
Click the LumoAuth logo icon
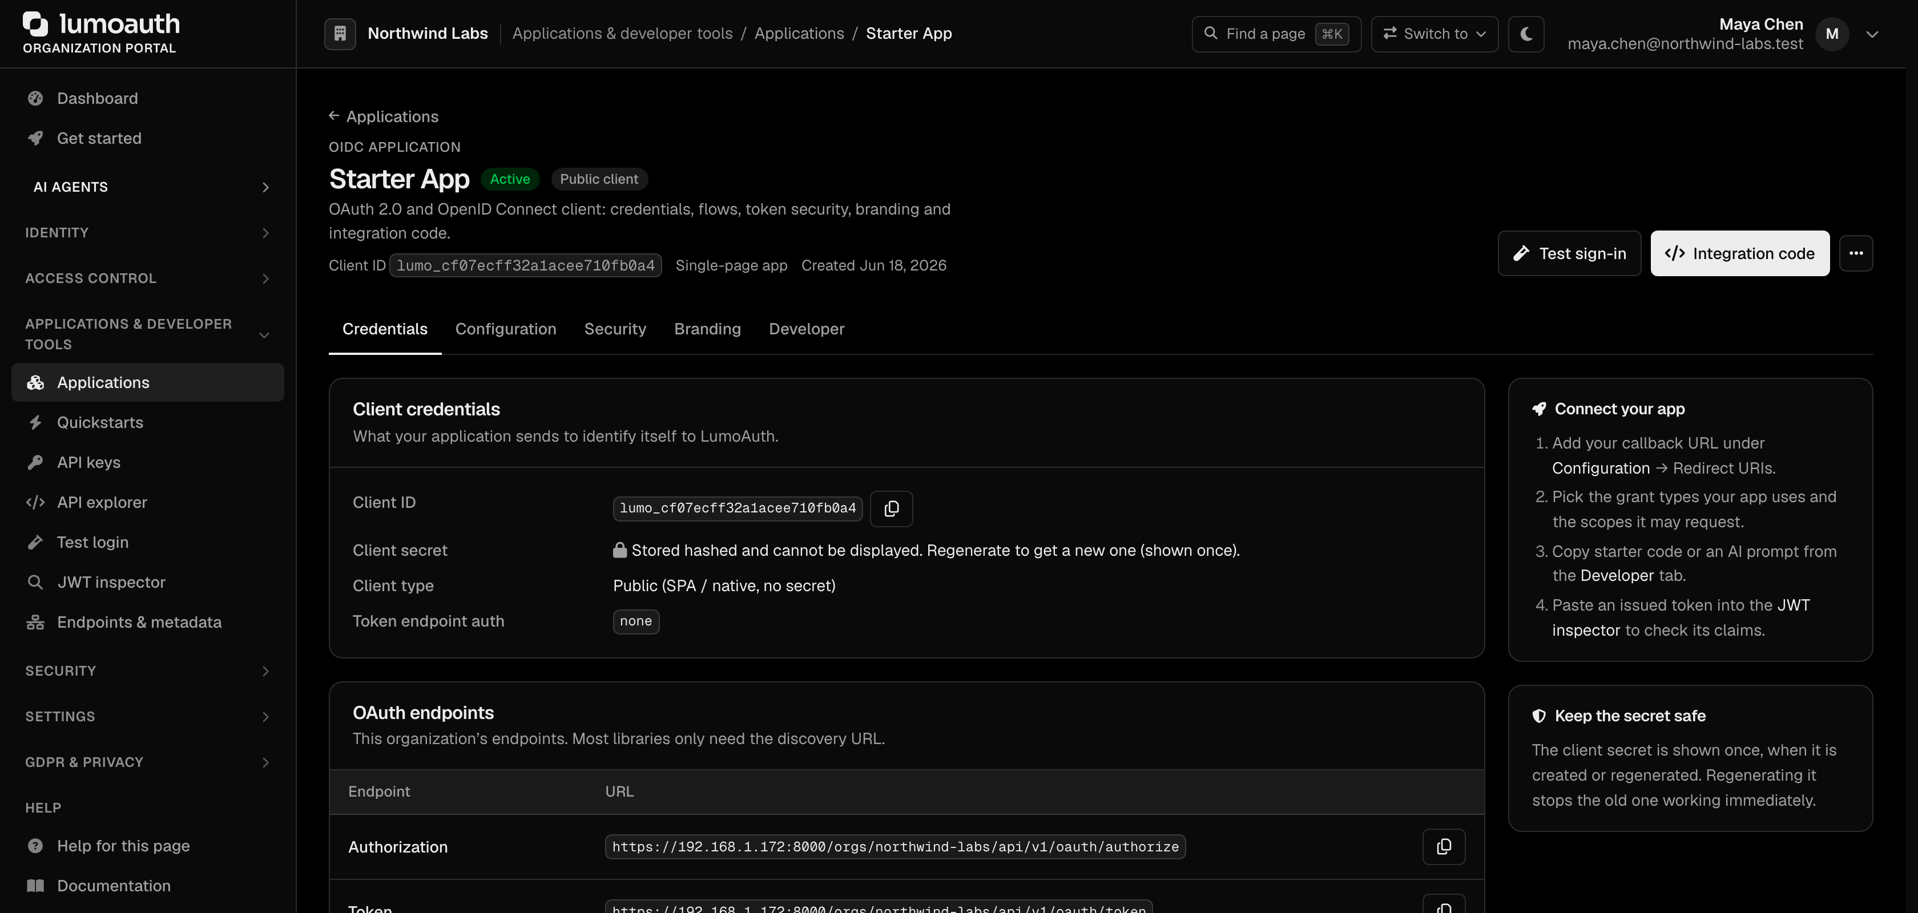tap(35, 24)
